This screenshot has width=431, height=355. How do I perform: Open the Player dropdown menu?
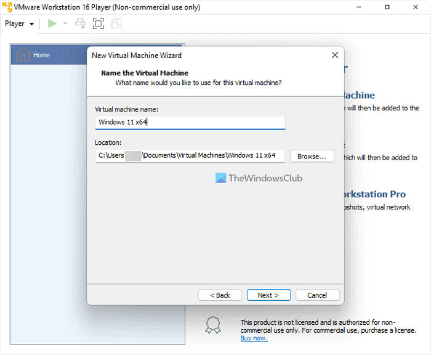click(19, 23)
